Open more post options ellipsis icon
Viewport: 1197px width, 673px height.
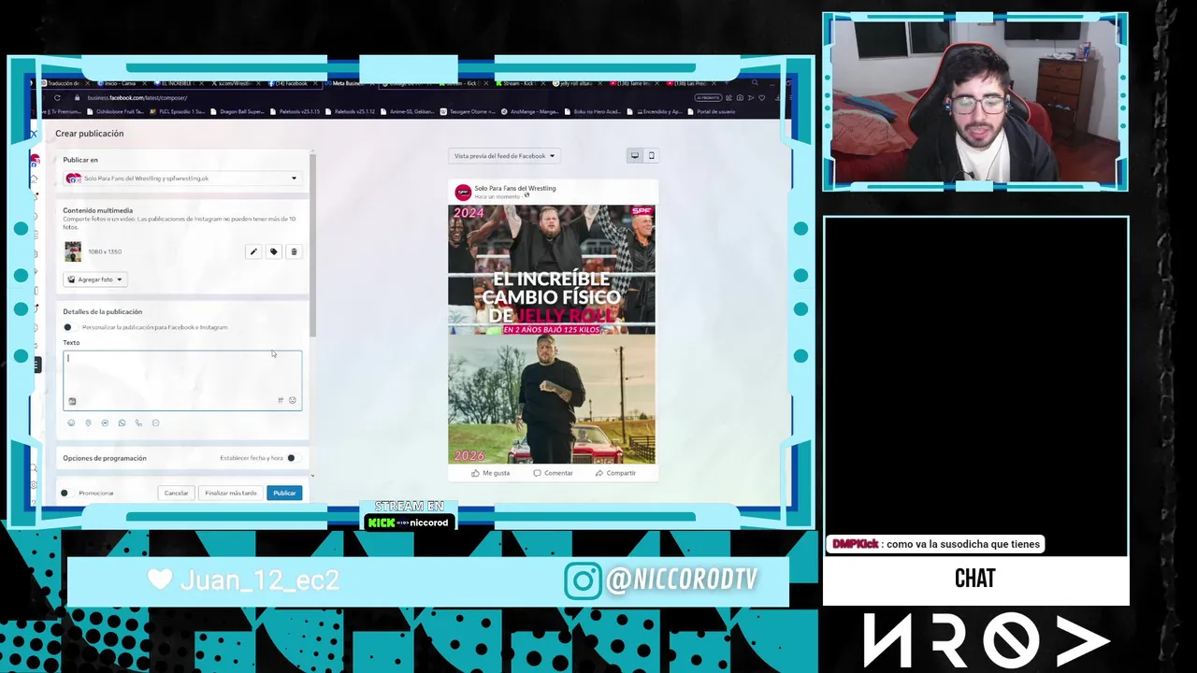pyautogui.click(x=155, y=423)
